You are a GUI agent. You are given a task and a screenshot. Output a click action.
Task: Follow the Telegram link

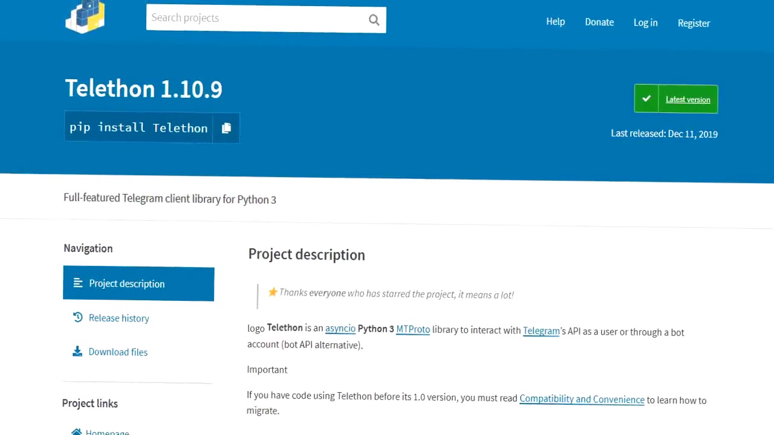click(x=541, y=330)
